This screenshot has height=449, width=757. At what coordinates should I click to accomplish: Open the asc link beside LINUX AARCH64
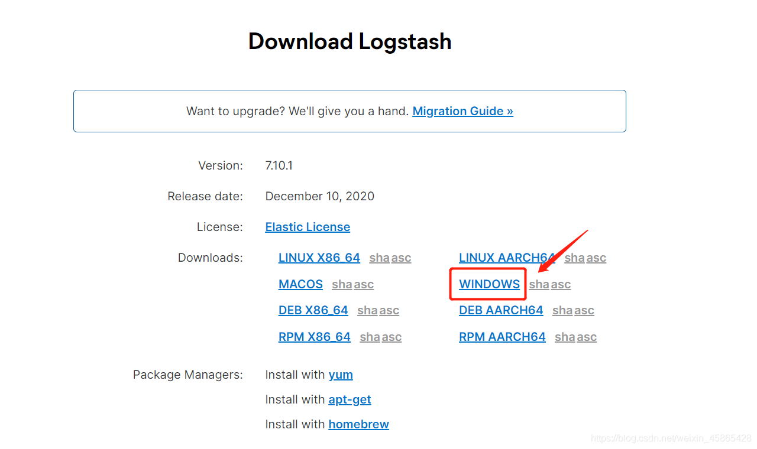tap(596, 258)
